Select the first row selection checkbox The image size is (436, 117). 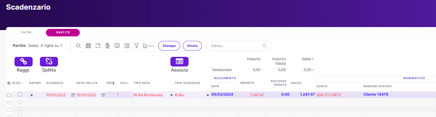click(x=9, y=95)
